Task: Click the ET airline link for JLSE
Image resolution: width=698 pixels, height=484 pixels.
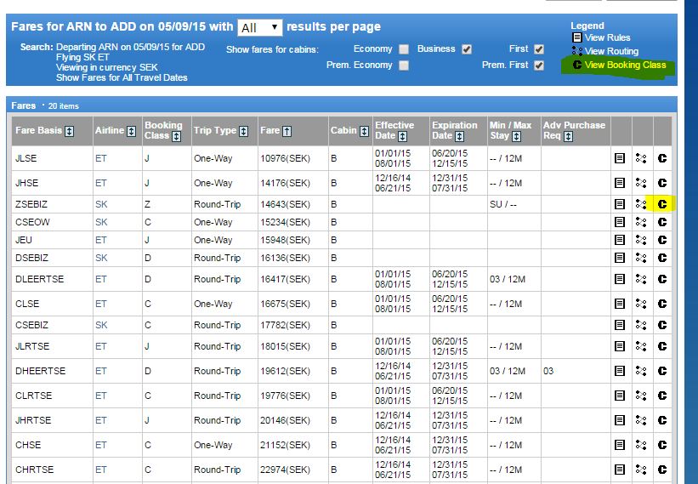Action: tap(101, 158)
